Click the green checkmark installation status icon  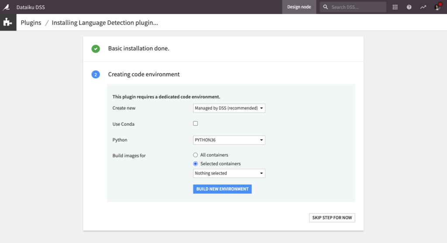point(96,49)
